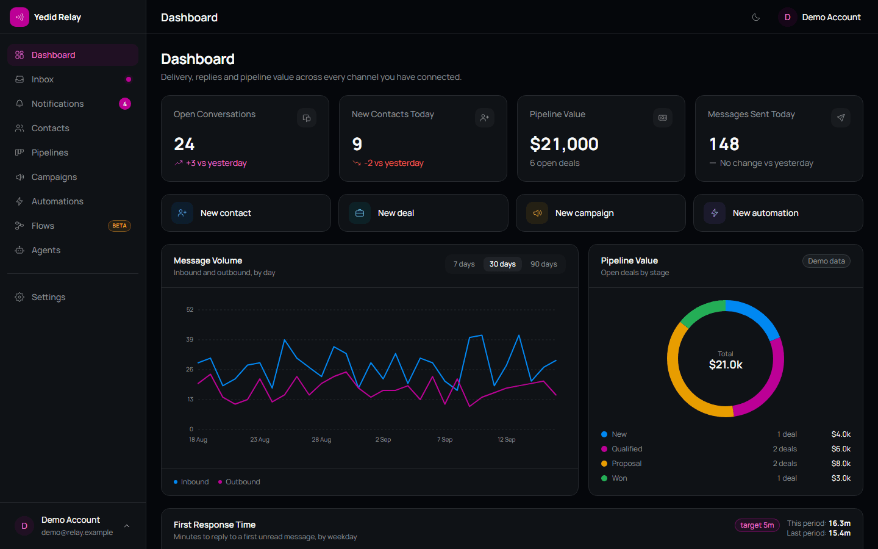The image size is (878, 549).
Task: Click the Agents robot icon
Action: tap(20, 250)
